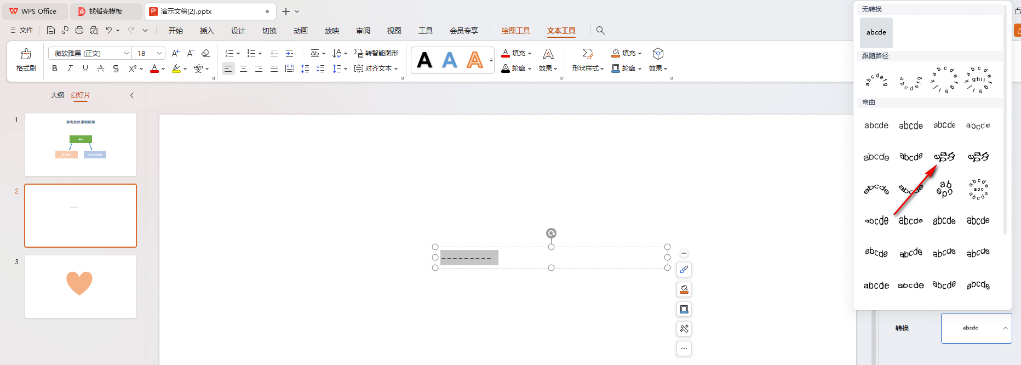Click the new tab plus button

(x=285, y=11)
